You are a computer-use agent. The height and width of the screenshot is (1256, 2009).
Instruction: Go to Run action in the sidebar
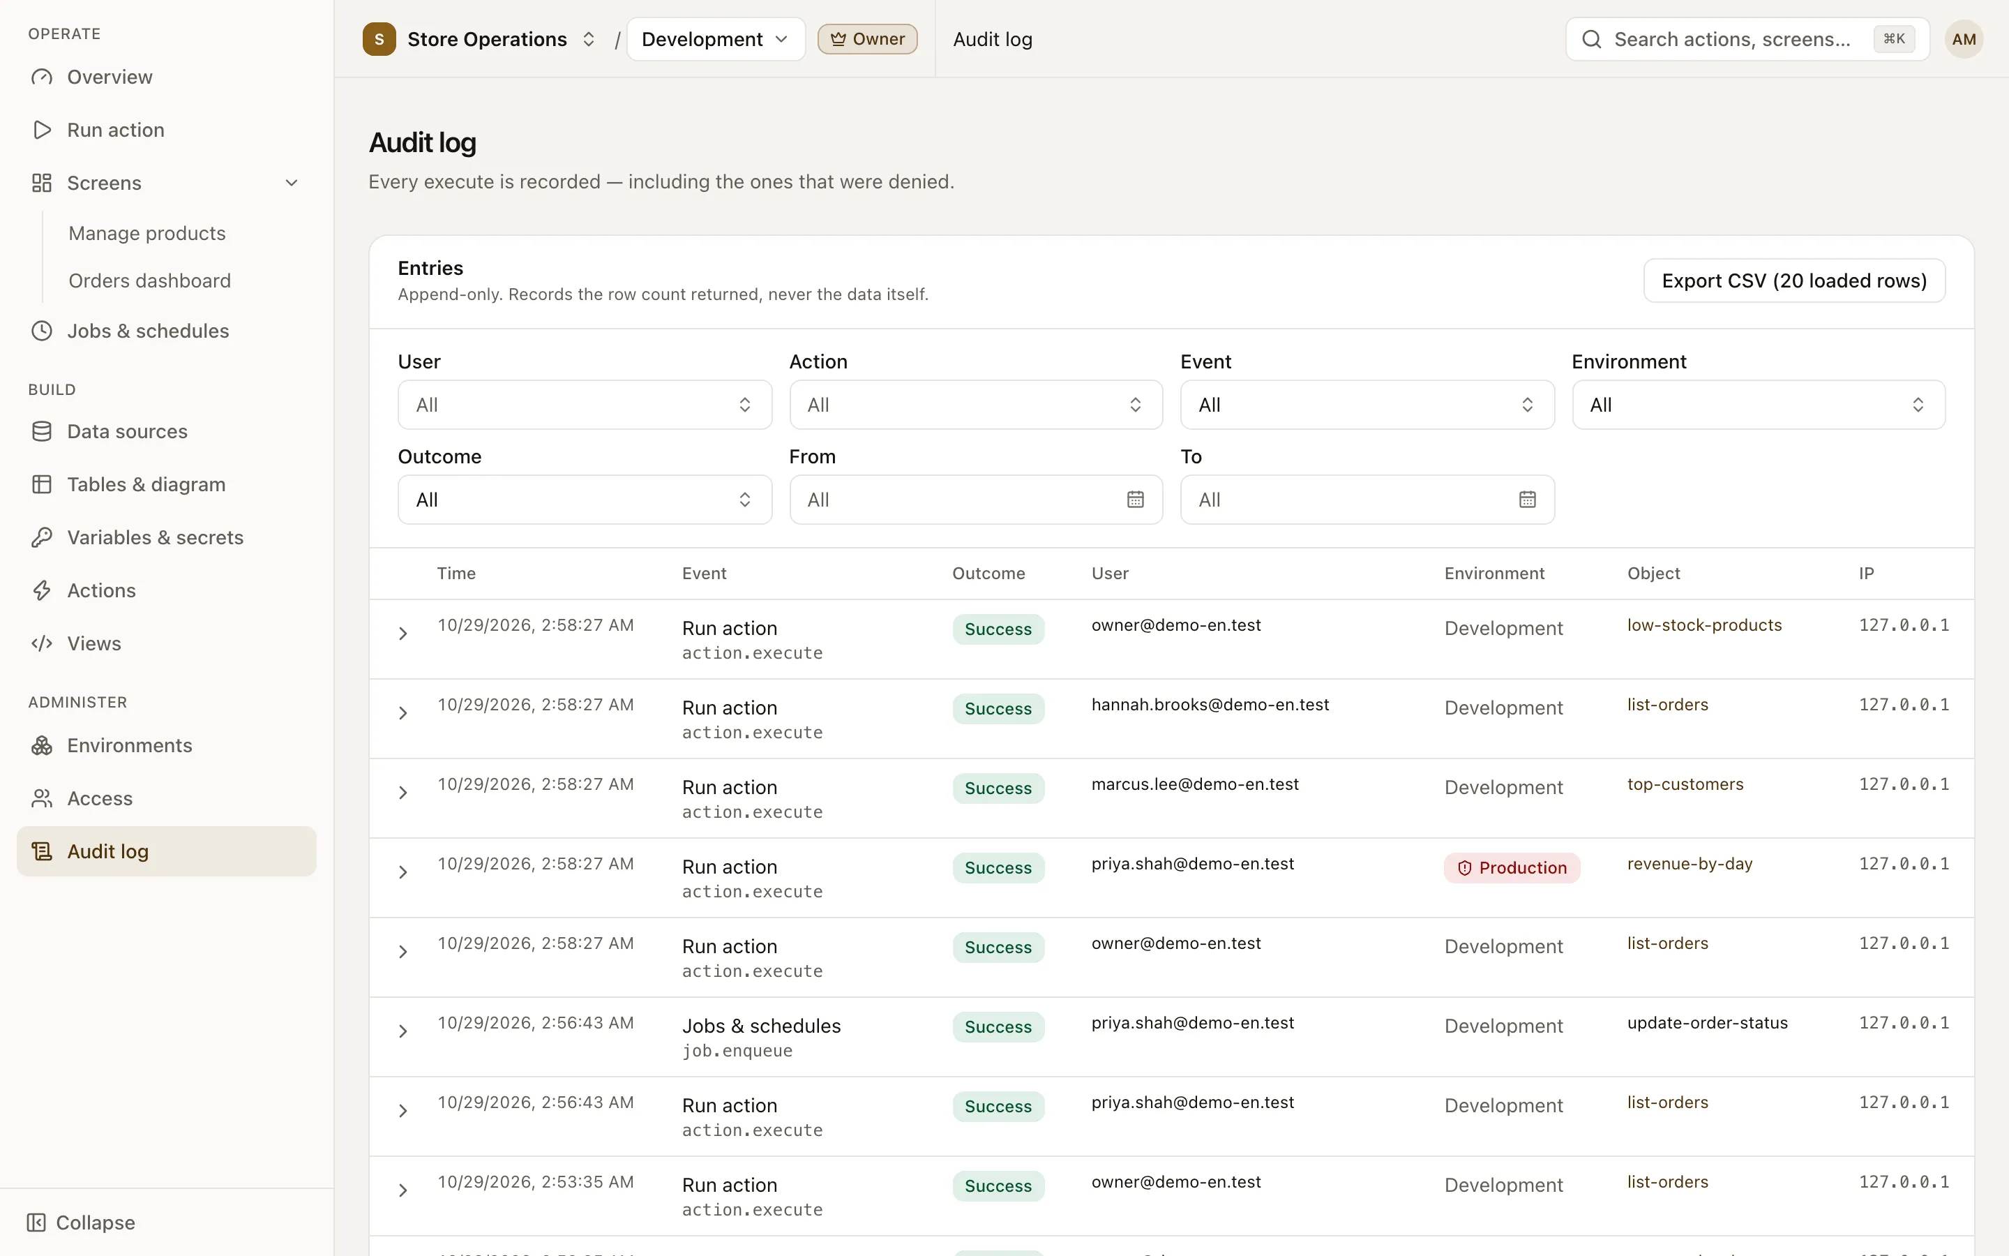pyautogui.click(x=166, y=130)
